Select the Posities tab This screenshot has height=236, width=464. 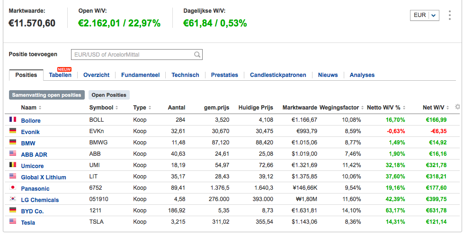(26, 75)
